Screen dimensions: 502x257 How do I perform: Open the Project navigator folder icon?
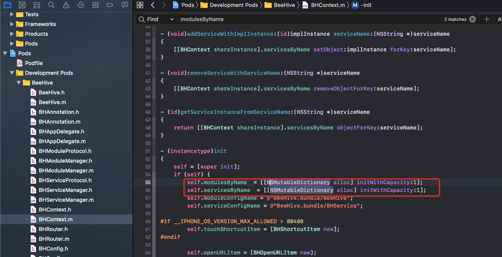7,5
